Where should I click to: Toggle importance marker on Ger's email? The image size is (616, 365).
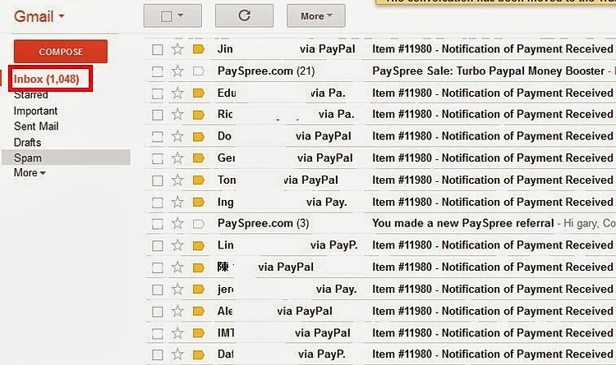(x=199, y=158)
